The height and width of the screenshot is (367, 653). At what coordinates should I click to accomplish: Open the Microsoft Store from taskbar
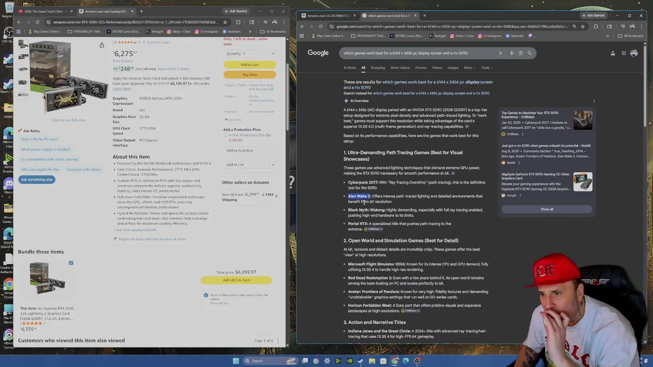point(383,361)
